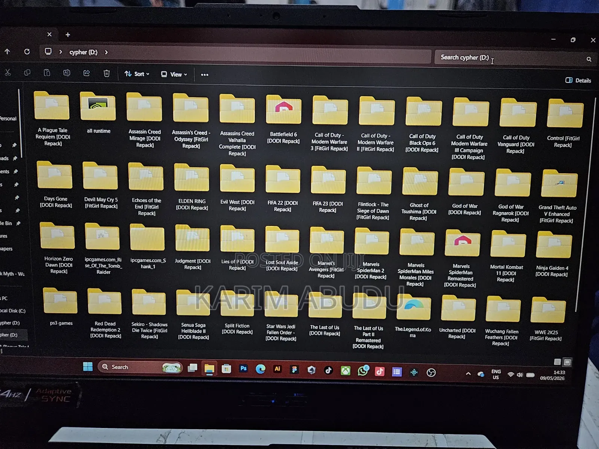Select the Marvels SpiderMan Remastered folder
The height and width of the screenshot is (449, 599).
[x=462, y=259]
